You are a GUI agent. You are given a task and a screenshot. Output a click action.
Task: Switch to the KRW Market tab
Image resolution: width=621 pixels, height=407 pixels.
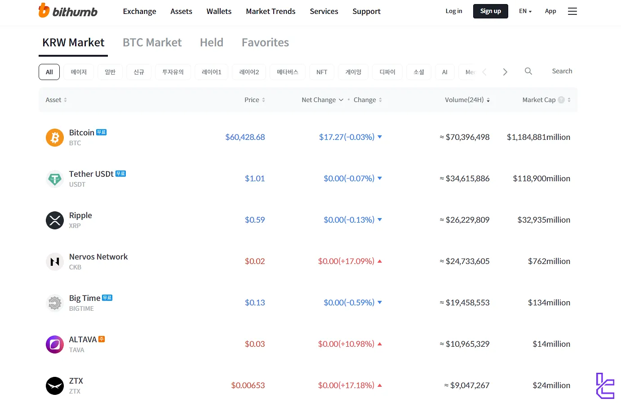73,43
